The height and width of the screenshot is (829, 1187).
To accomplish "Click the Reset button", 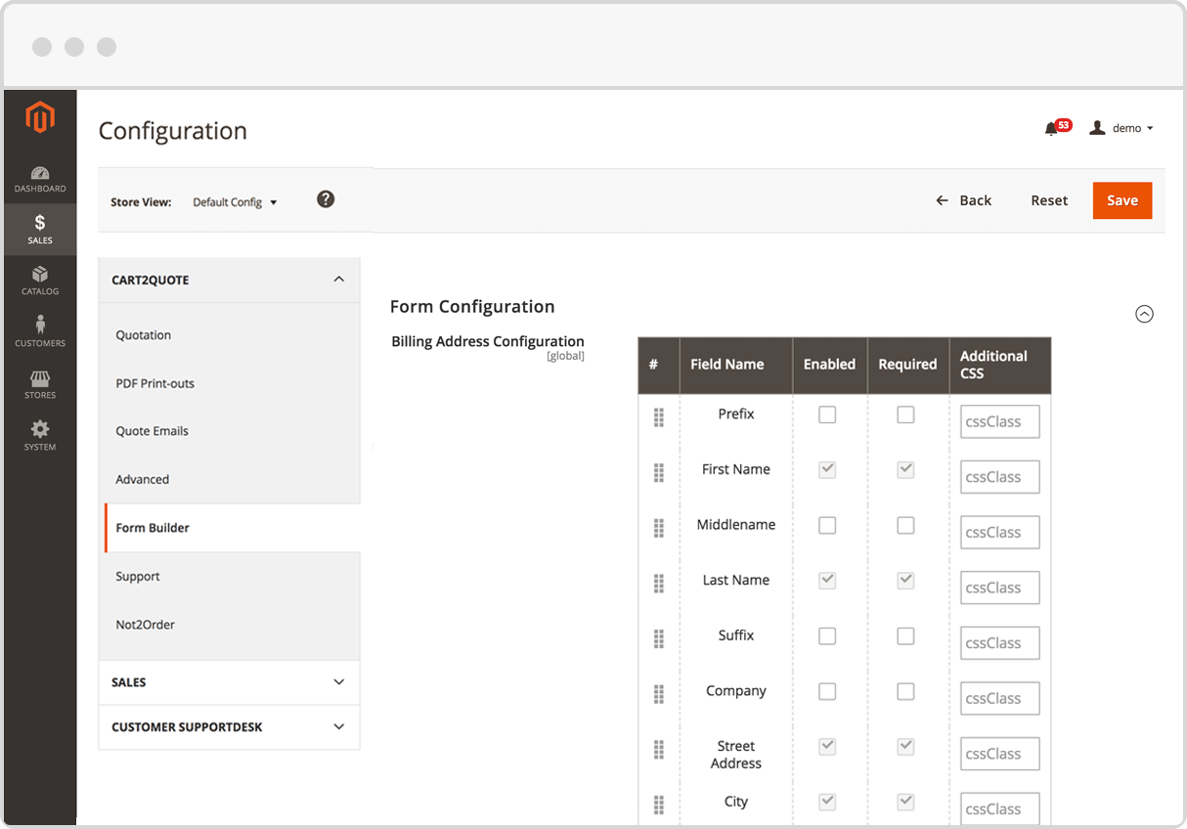I will tap(1049, 200).
